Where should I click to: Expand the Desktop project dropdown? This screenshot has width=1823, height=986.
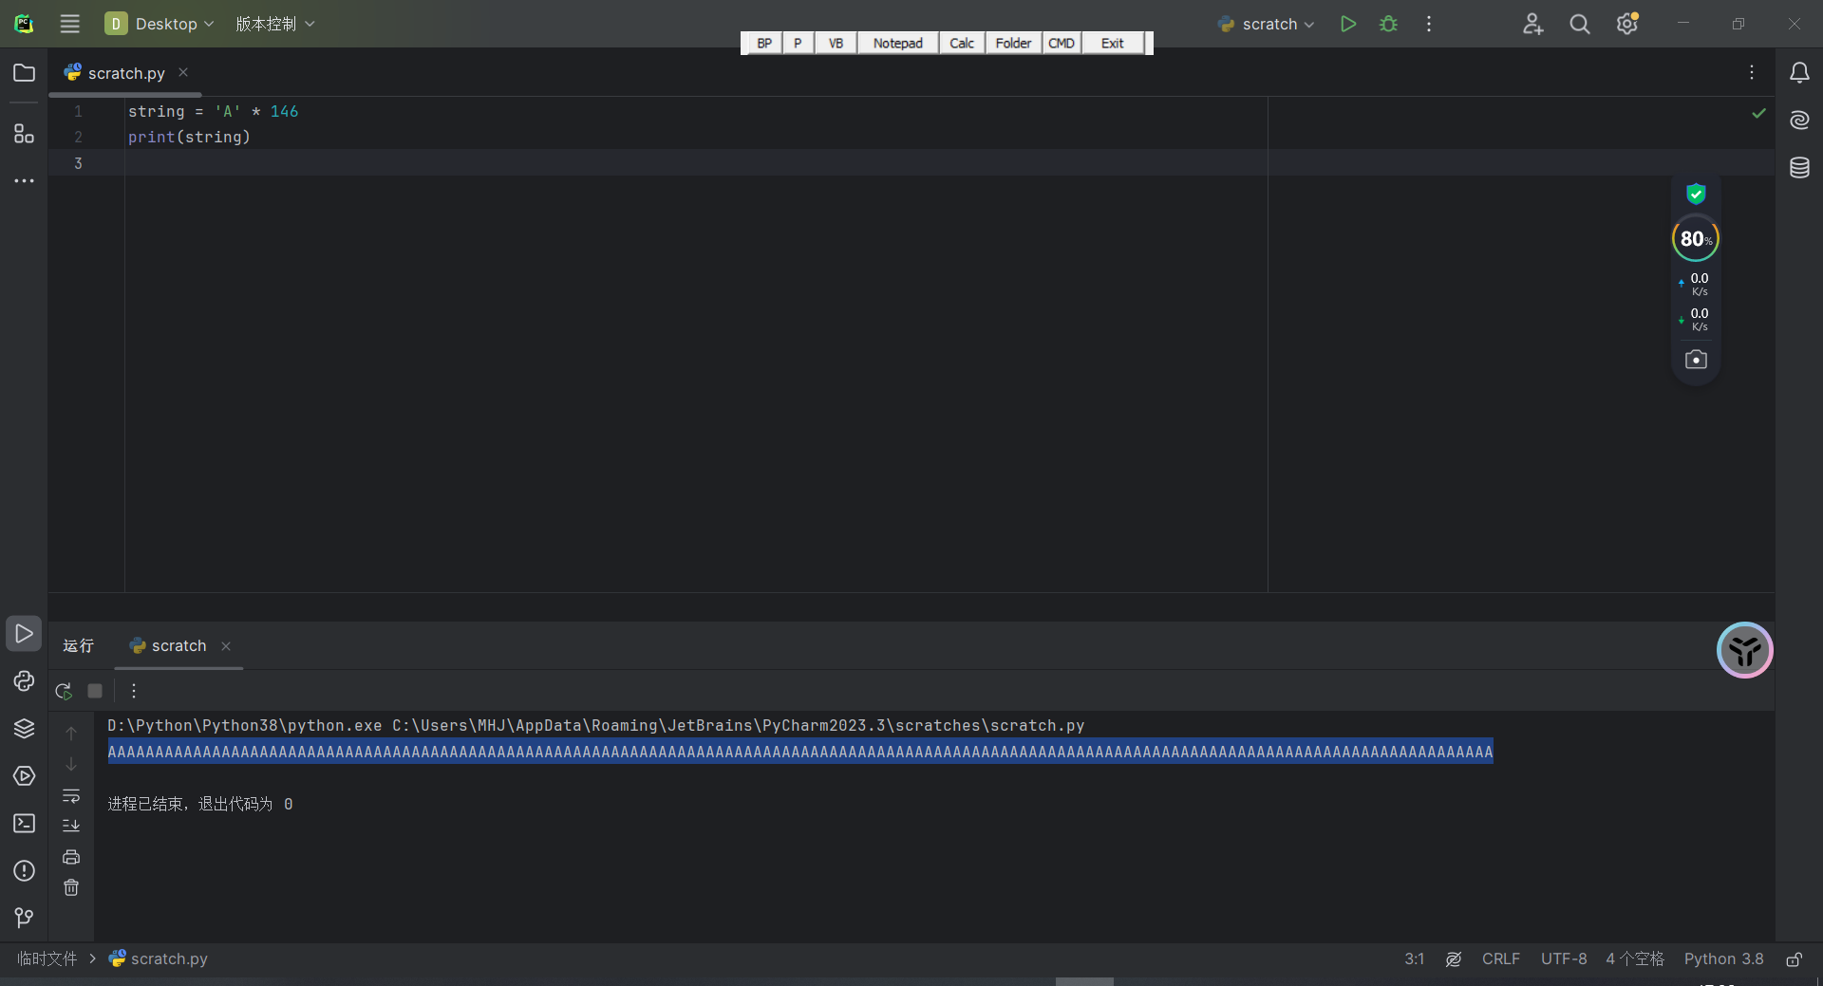click(160, 24)
